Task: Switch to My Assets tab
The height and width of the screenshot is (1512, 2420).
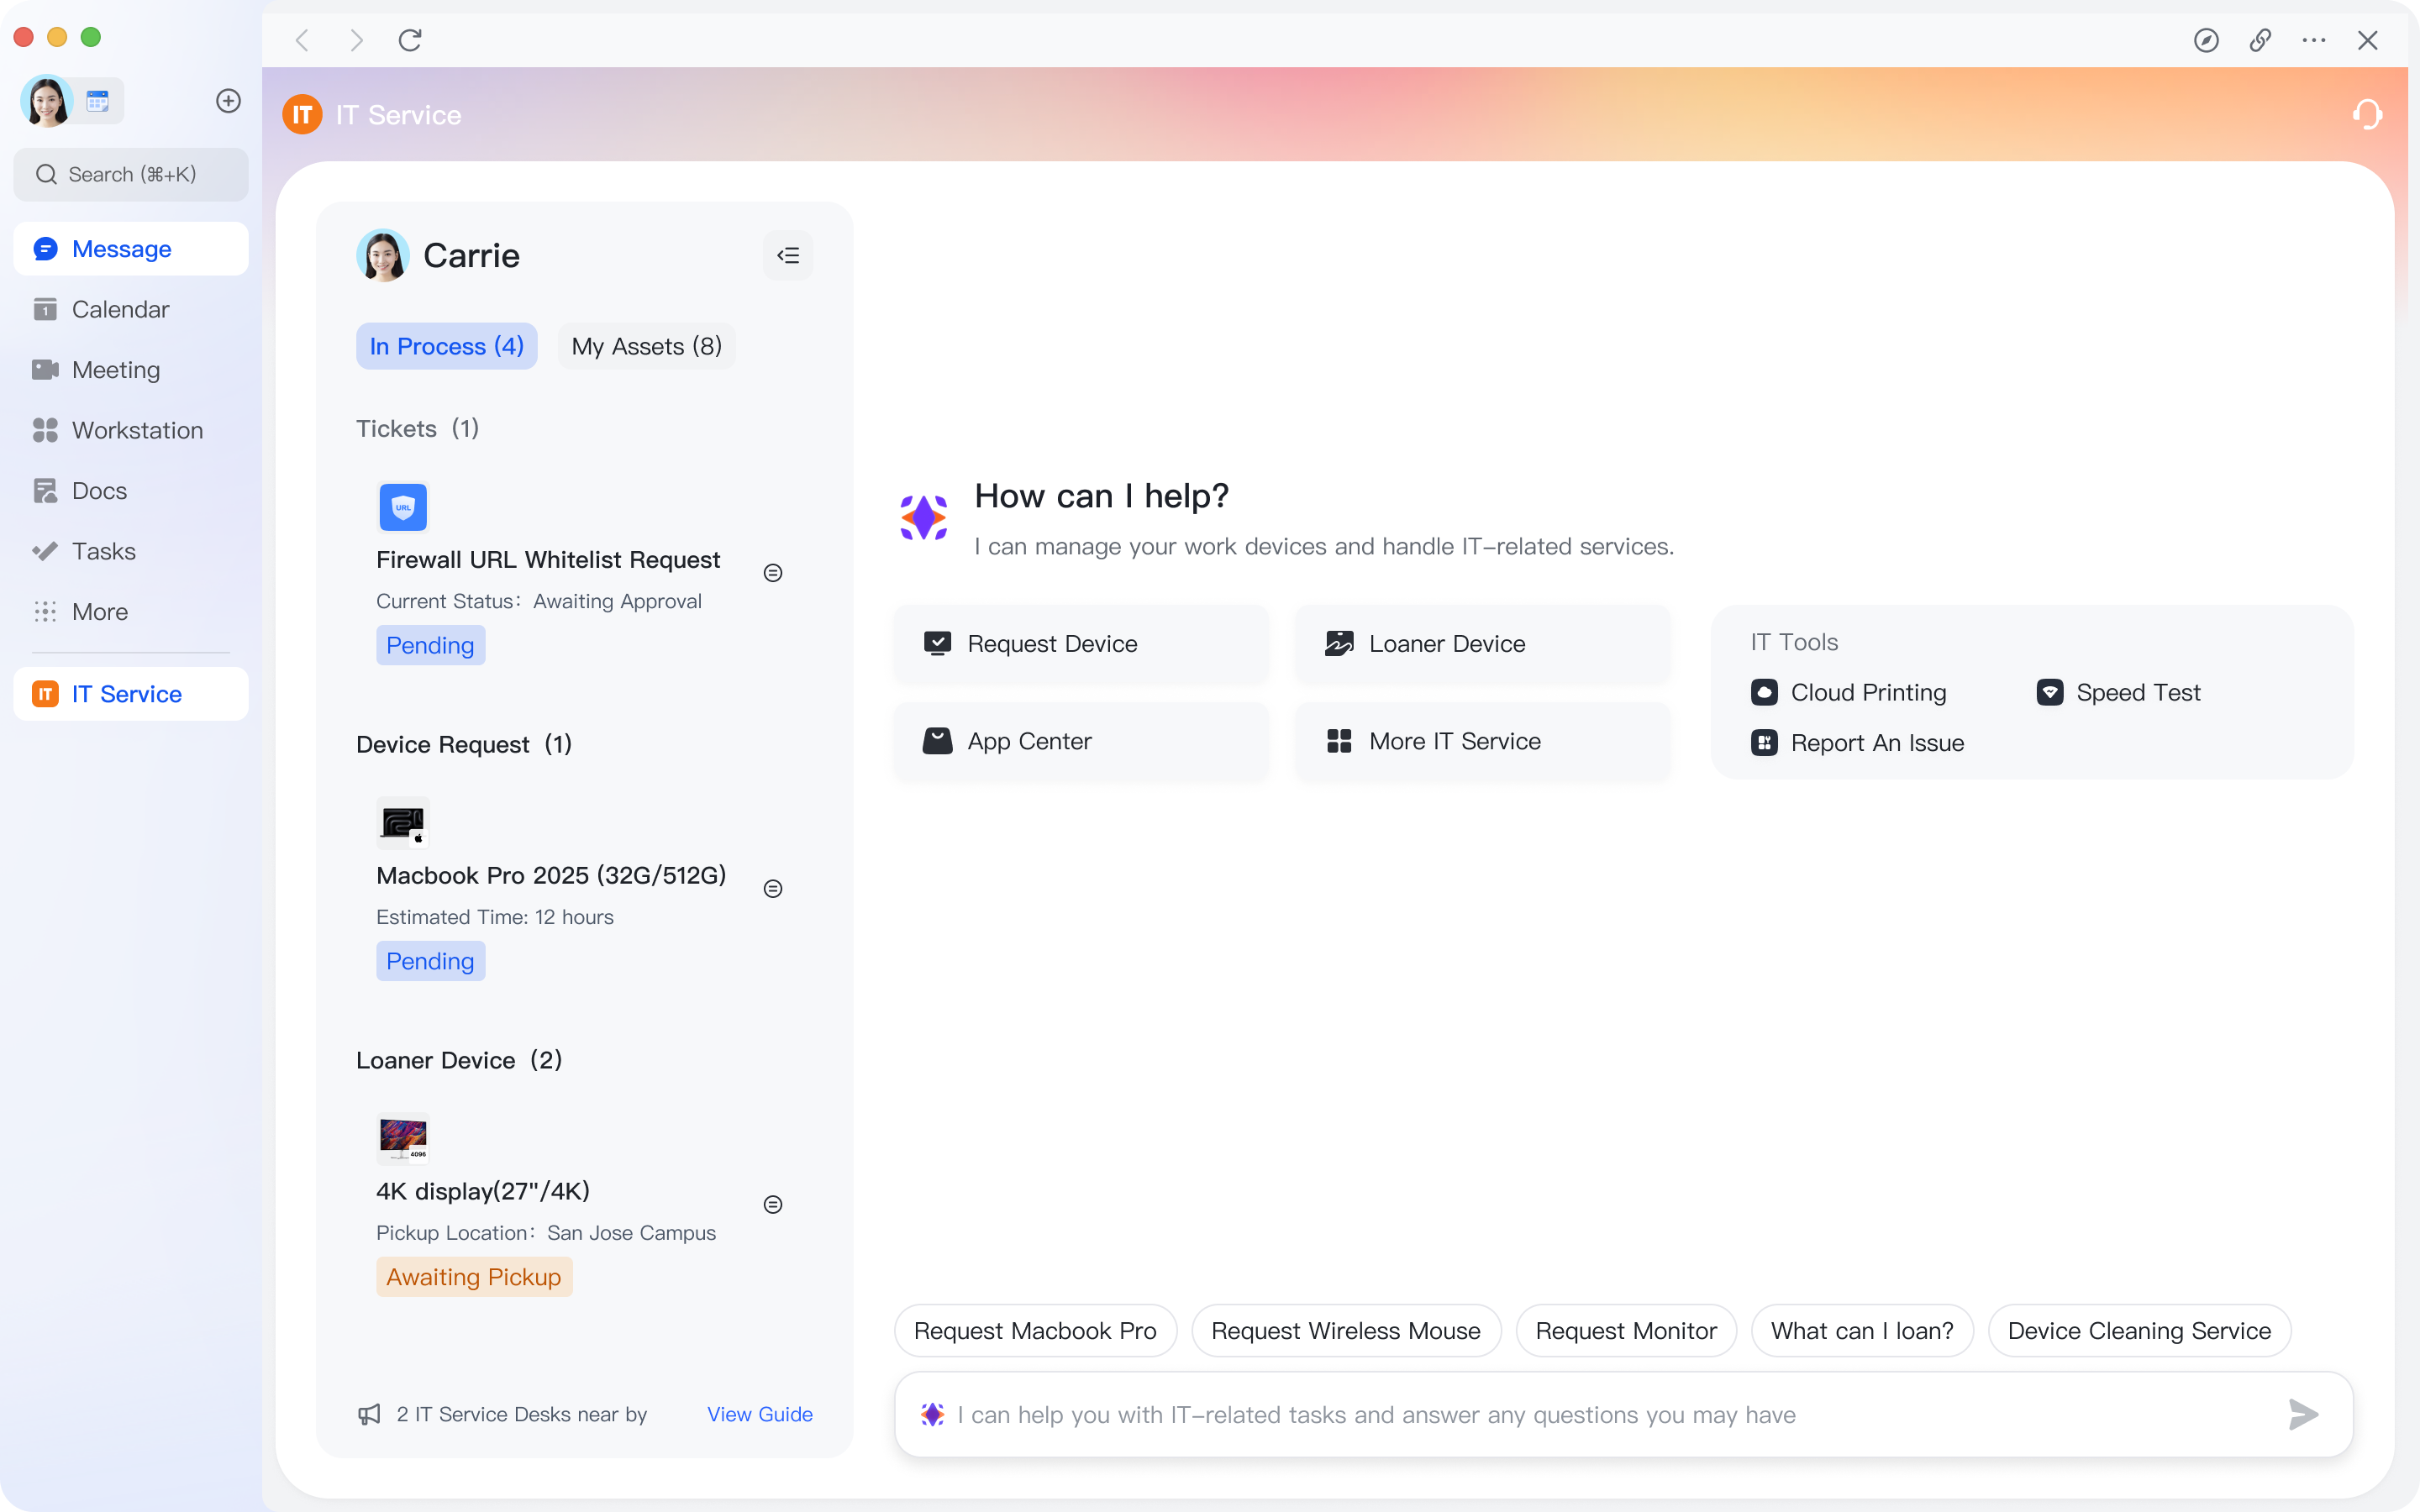Action: (x=646, y=346)
